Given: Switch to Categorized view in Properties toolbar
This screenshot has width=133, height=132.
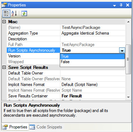Looking at the screenshot, I should tap(6, 14).
